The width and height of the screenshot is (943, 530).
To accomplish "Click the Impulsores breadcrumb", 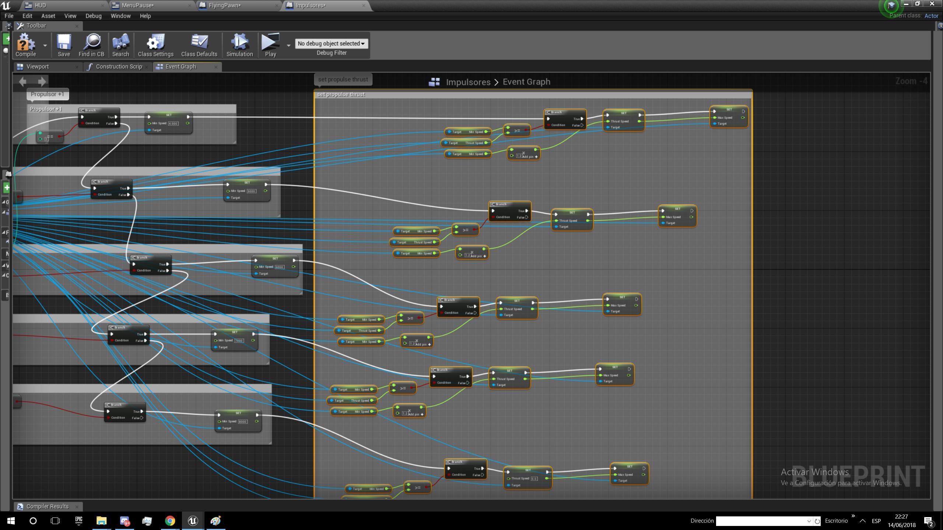I will [468, 82].
